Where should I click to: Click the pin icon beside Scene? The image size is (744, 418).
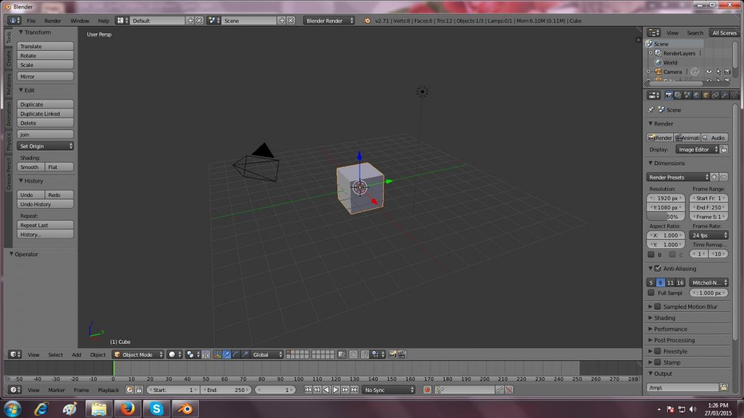click(x=650, y=110)
